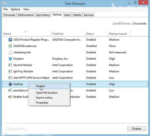The width and height of the screenshot is (150, 136).
Task: Select the igfxTray Module icon
Action: click(10, 71)
